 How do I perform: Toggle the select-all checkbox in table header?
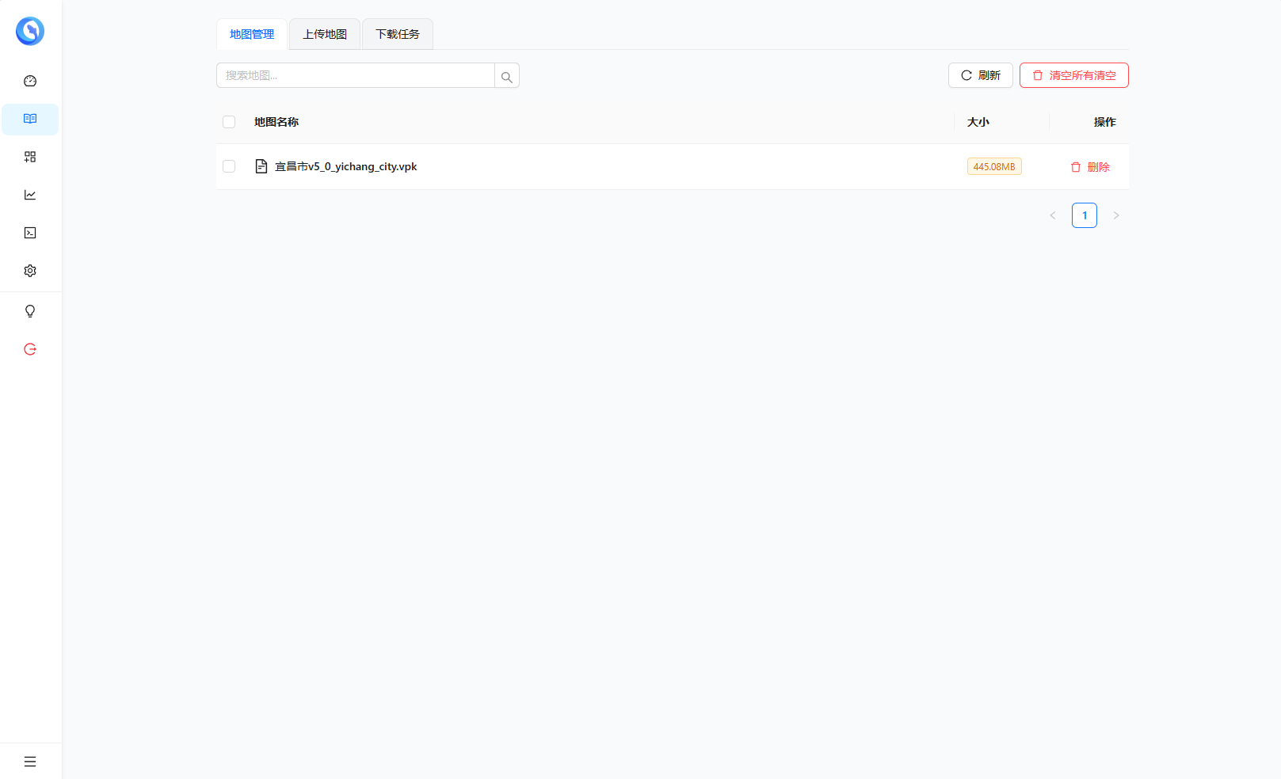click(x=229, y=122)
